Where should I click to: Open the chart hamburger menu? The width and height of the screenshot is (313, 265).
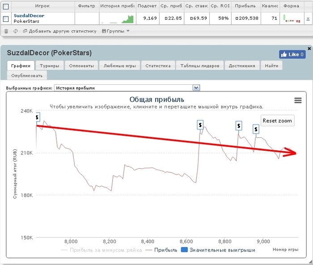pos(298,100)
